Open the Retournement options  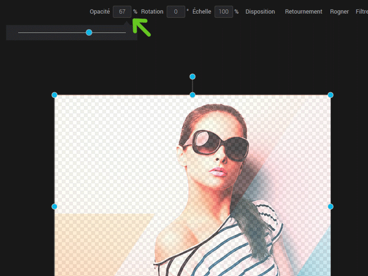[303, 12]
